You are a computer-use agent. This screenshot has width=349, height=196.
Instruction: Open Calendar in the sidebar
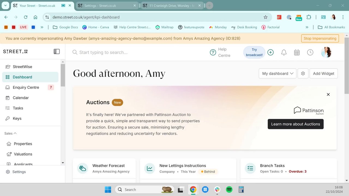(x=30, y=98)
